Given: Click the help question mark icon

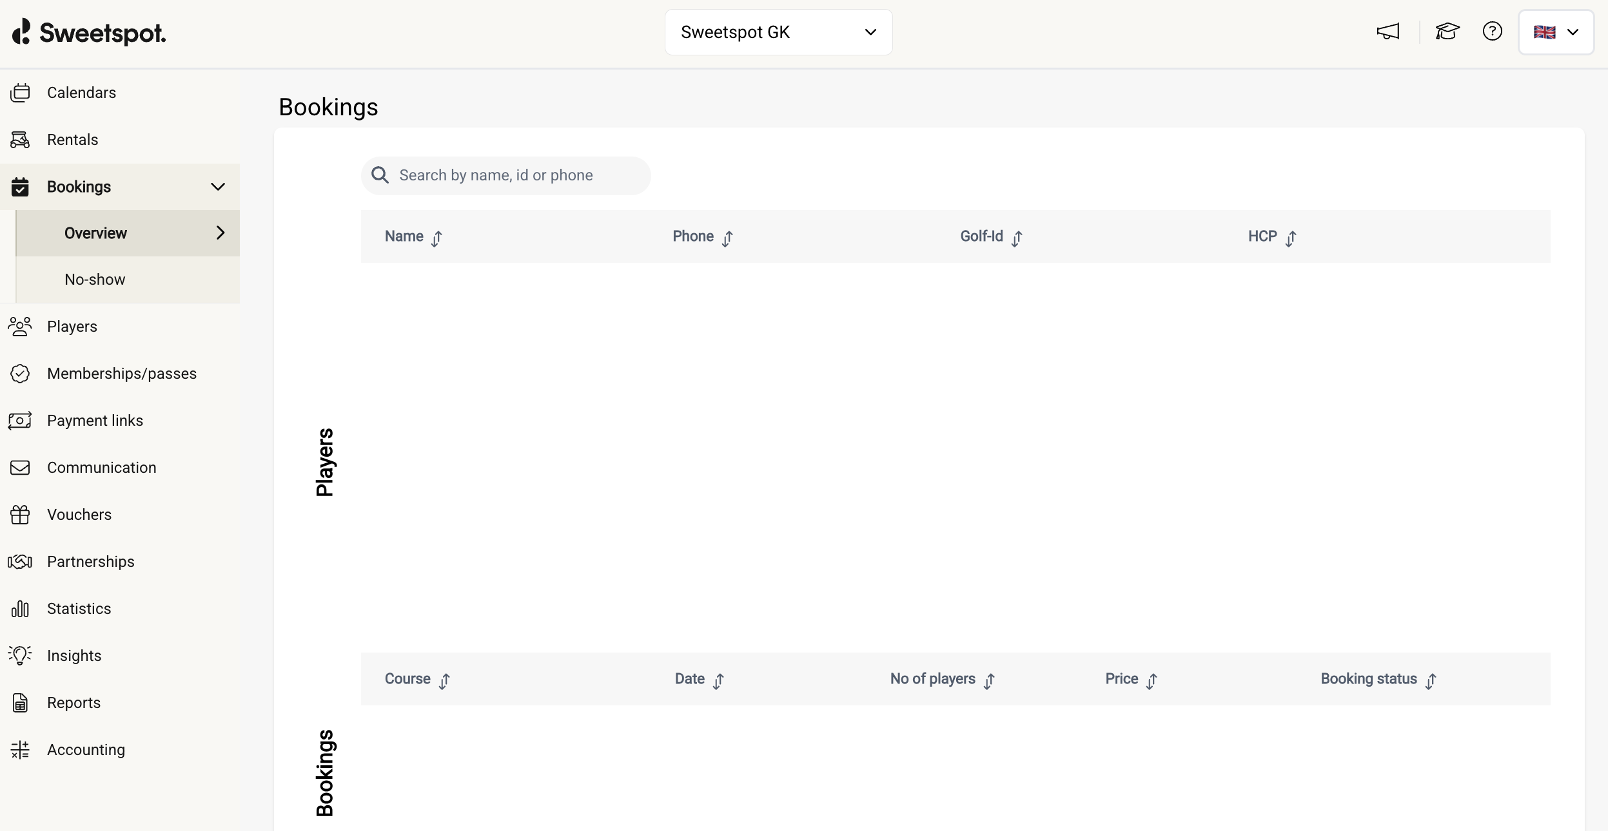Looking at the screenshot, I should tap(1492, 32).
